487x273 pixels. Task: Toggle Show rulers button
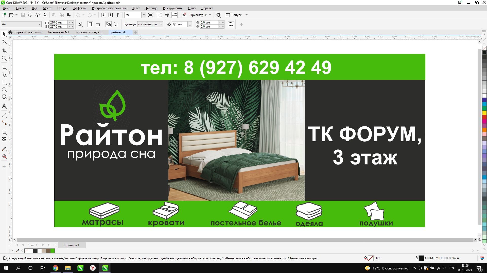(160, 15)
